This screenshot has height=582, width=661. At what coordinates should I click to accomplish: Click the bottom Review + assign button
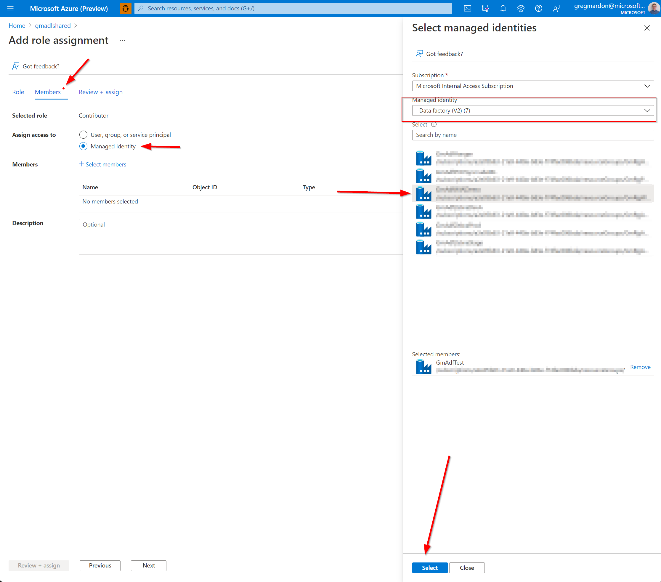point(39,565)
